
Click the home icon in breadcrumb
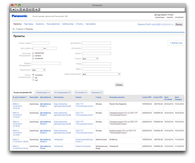tap(13, 29)
